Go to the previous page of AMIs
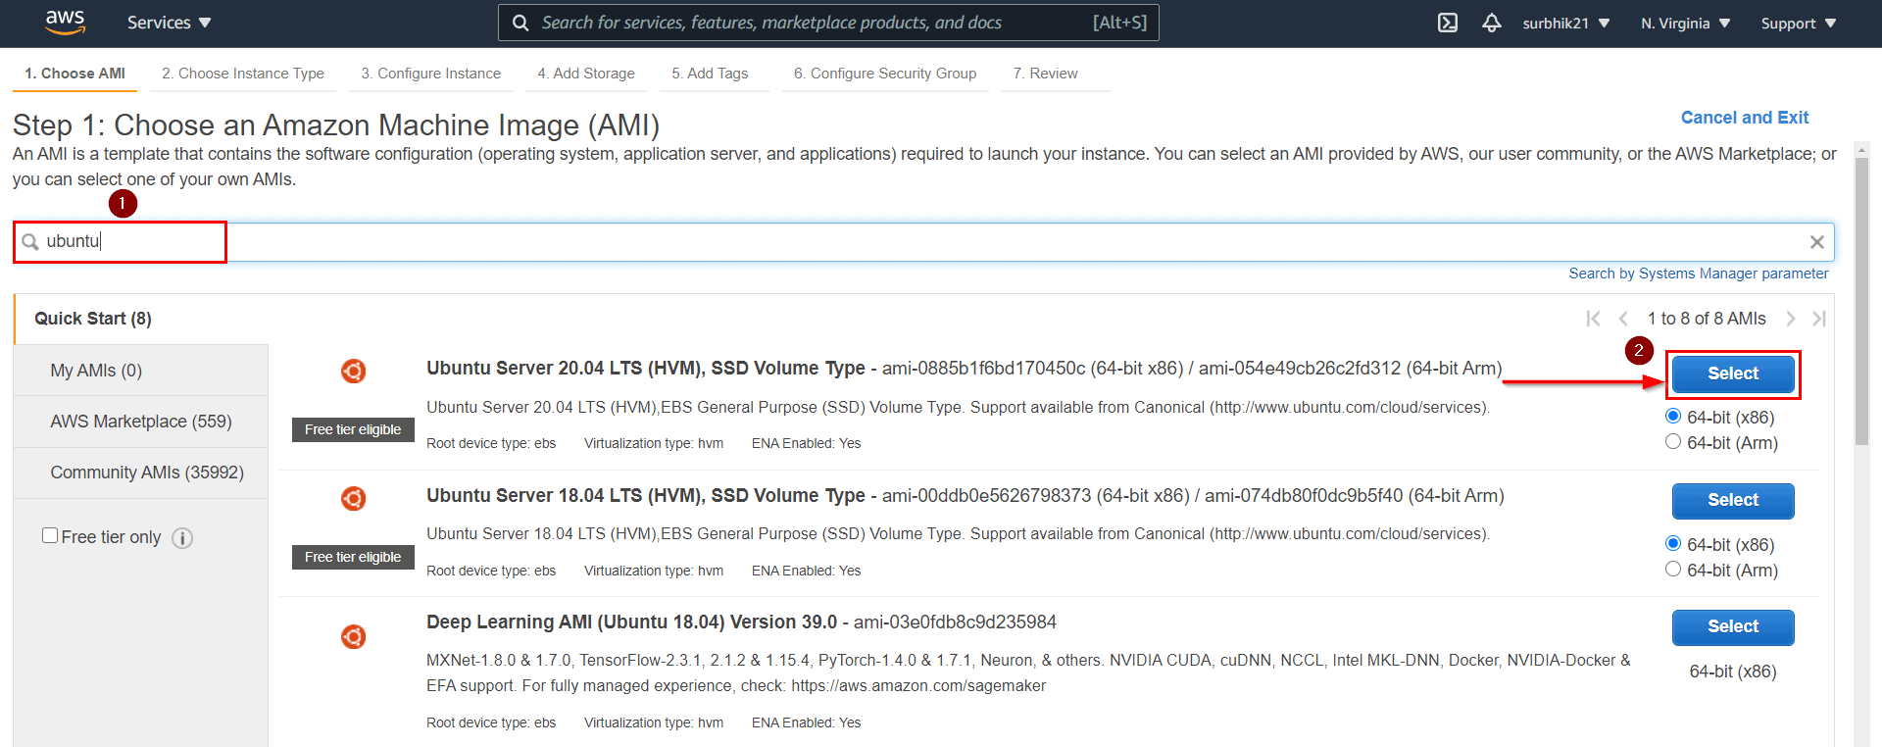1882x747 pixels. pyautogui.click(x=1623, y=319)
